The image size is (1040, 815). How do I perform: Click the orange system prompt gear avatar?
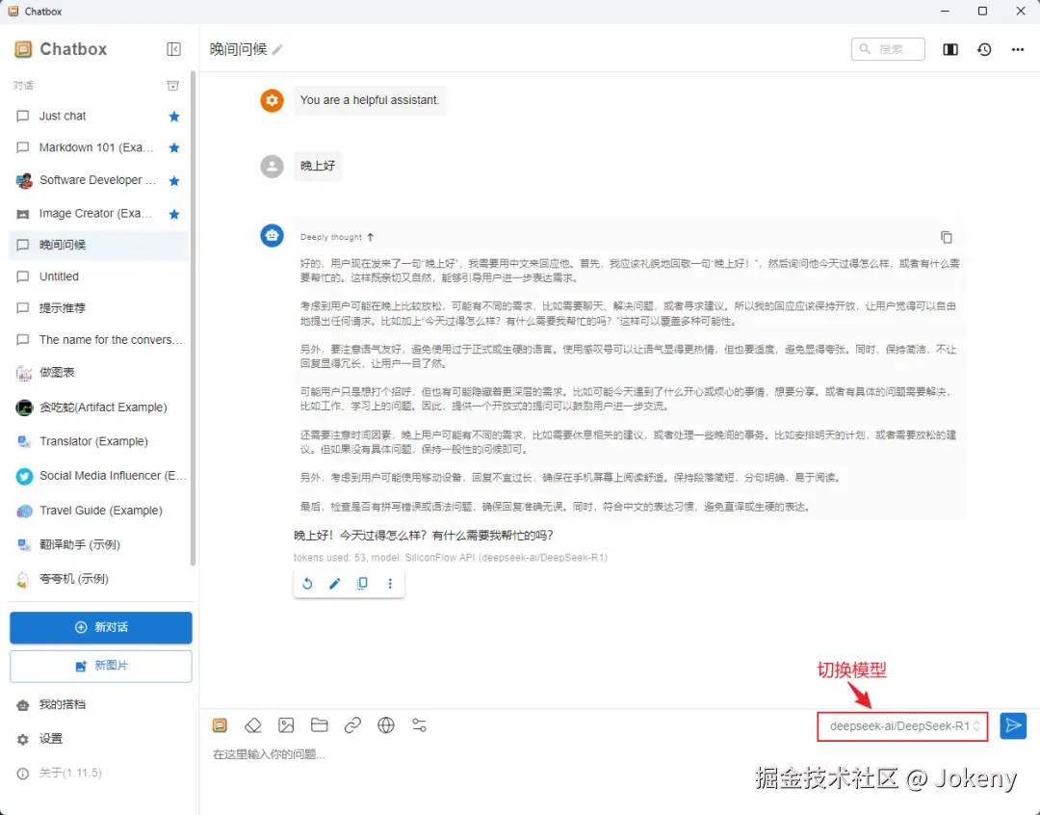(x=272, y=101)
